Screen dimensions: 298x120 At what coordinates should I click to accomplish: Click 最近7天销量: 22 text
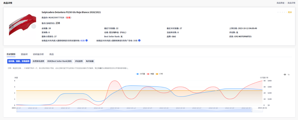coord(111,28)
